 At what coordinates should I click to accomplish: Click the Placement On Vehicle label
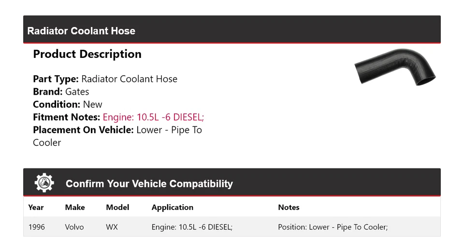point(83,130)
